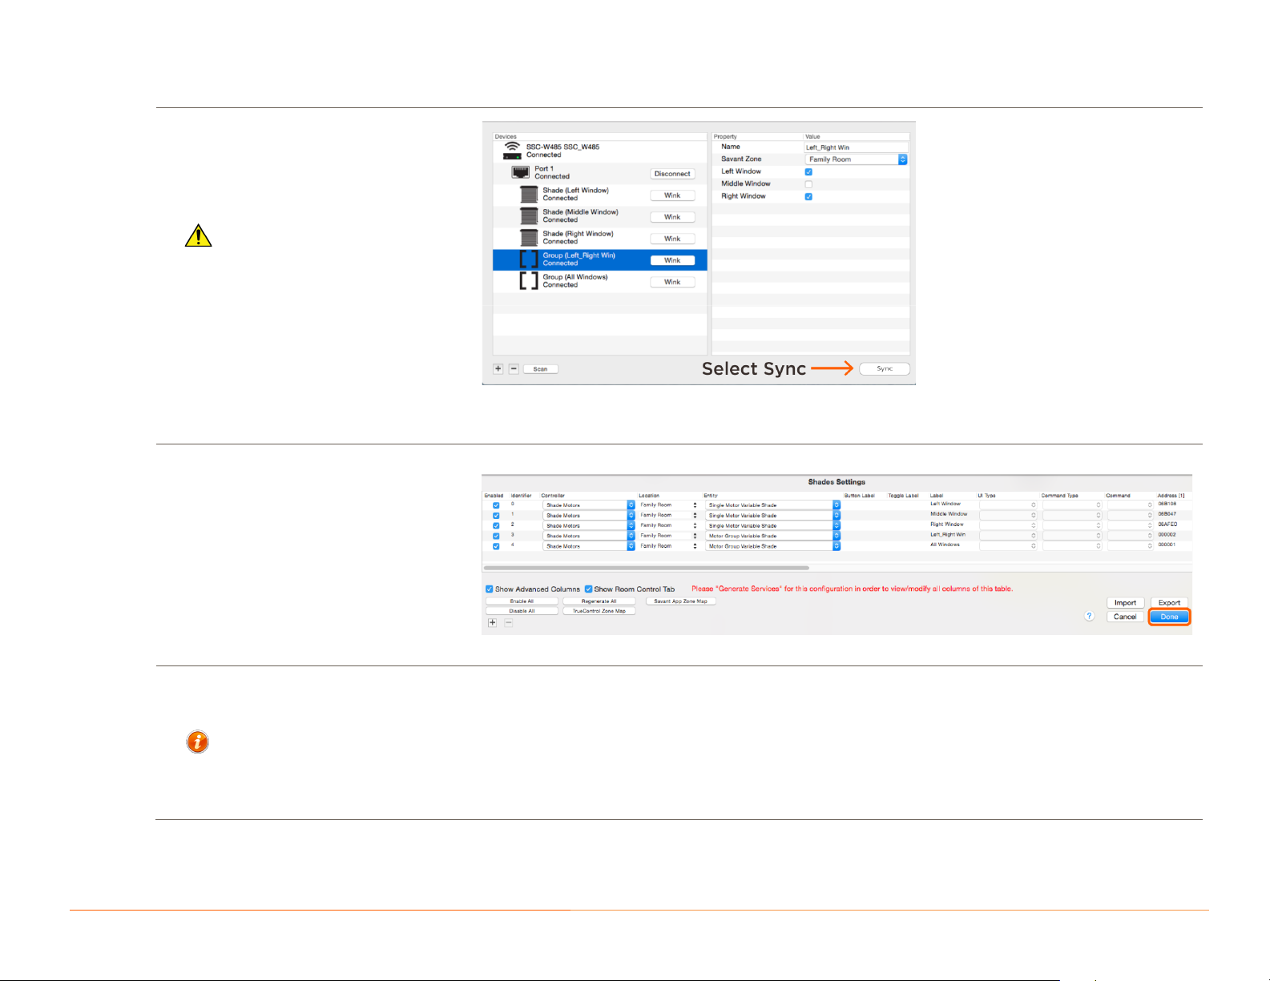Click the Shade (Middle Window) blind icon
The height and width of the screenshot is (981, 1270).
click(x=529, y=215)
